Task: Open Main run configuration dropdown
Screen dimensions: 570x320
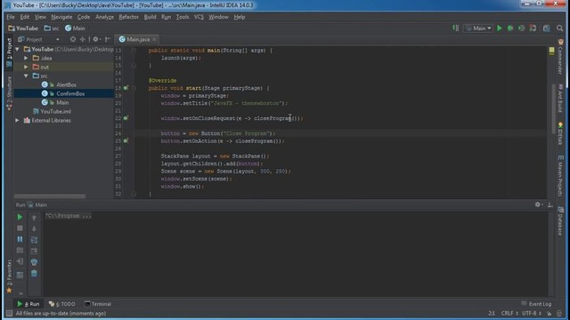Action: 478,28
